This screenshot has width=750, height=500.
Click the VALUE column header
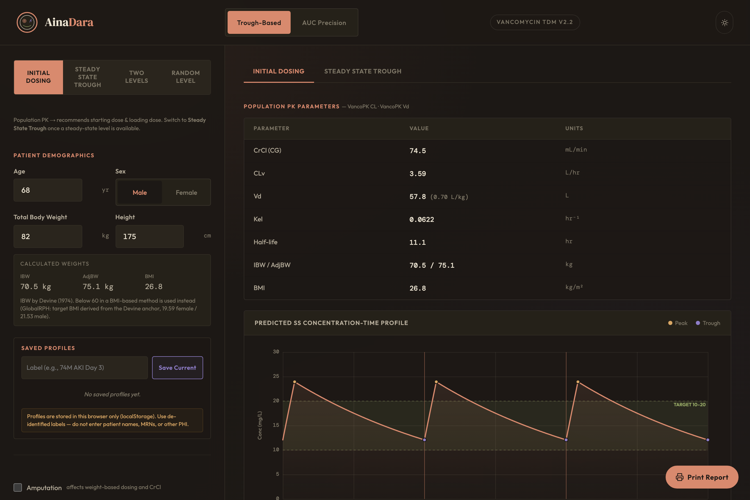coord(419,128)
